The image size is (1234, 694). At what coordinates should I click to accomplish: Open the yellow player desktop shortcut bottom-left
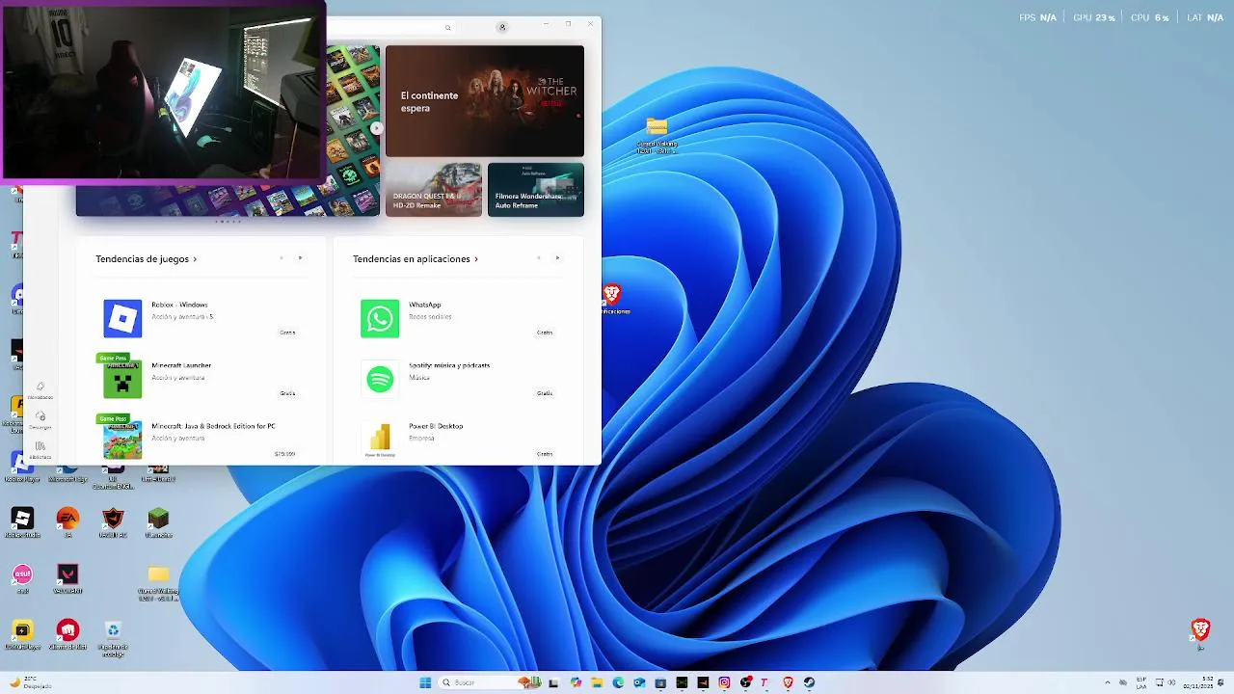click(22, 629)
